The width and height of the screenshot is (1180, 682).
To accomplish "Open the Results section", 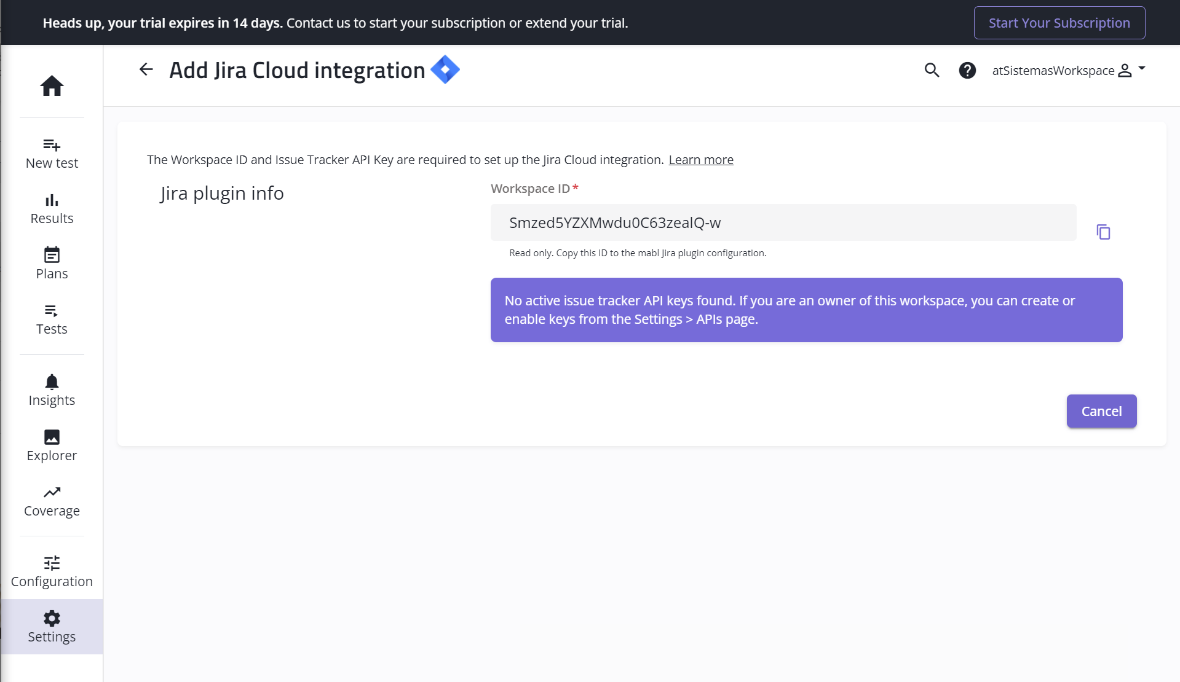I will (52, 209).
